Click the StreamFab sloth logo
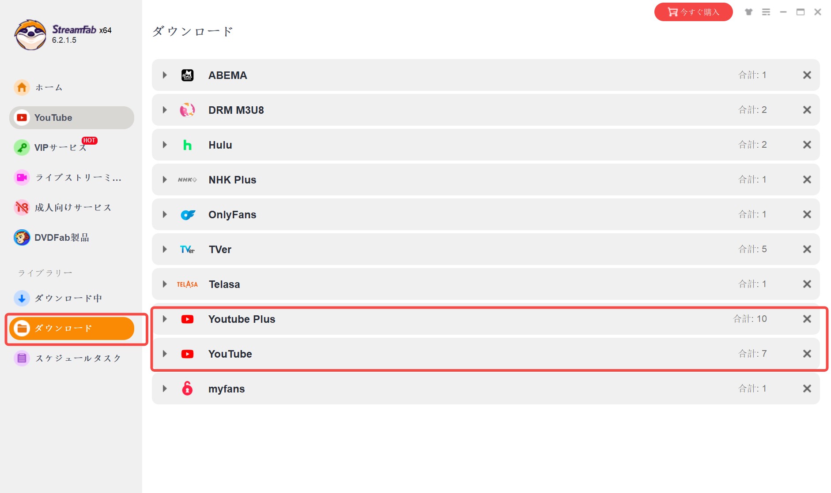 pyautogui.click(x=30, y=35)
